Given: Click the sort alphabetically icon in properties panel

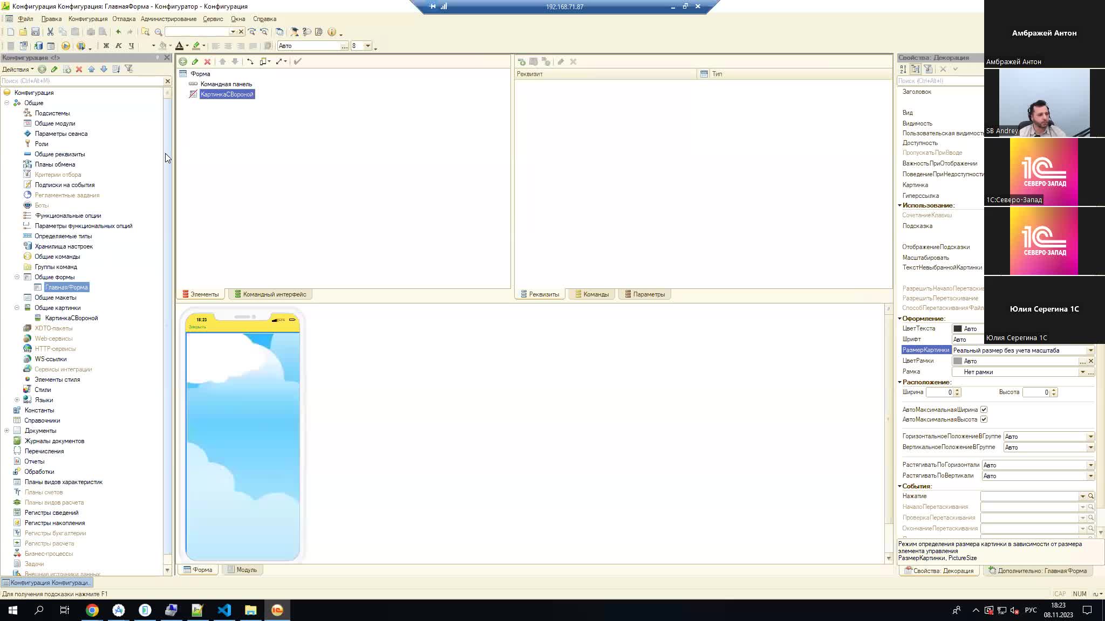Looking at the screenshot, I should 903,69.
